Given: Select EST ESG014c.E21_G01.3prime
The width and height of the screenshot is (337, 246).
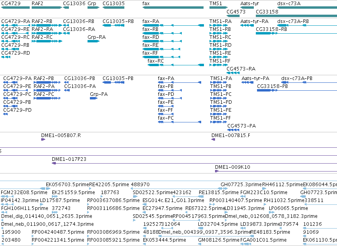Looking at the screenshot, I should tap(173, 200).
